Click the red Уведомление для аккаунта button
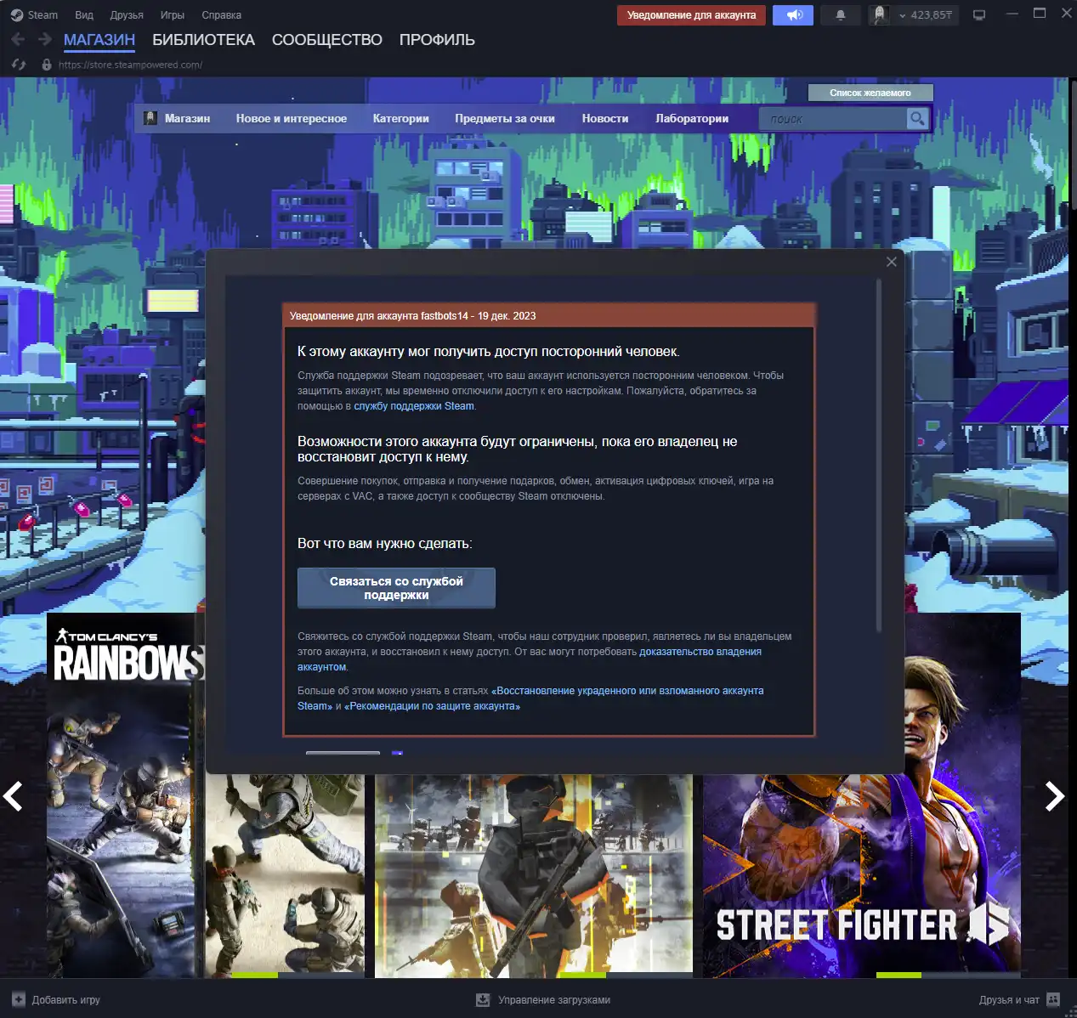1077x1018 pixels. tap(691, 15)
